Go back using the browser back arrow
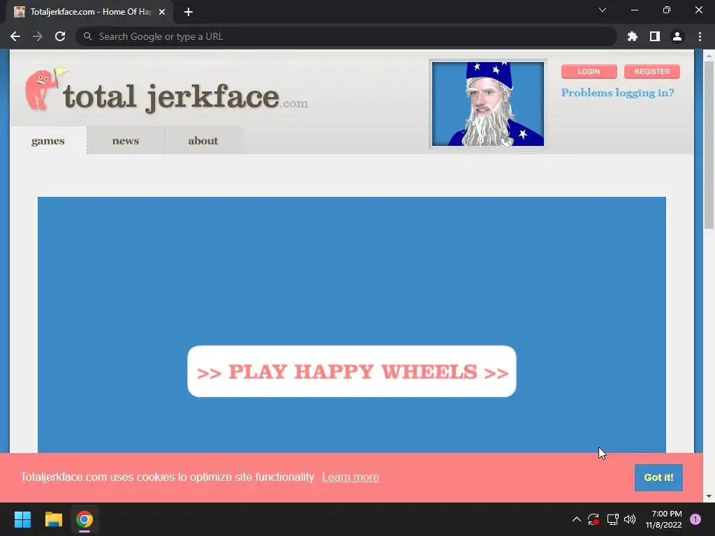The height and width of the screenshot is (536, 715). pyautogui.click(x=15, y=36)
